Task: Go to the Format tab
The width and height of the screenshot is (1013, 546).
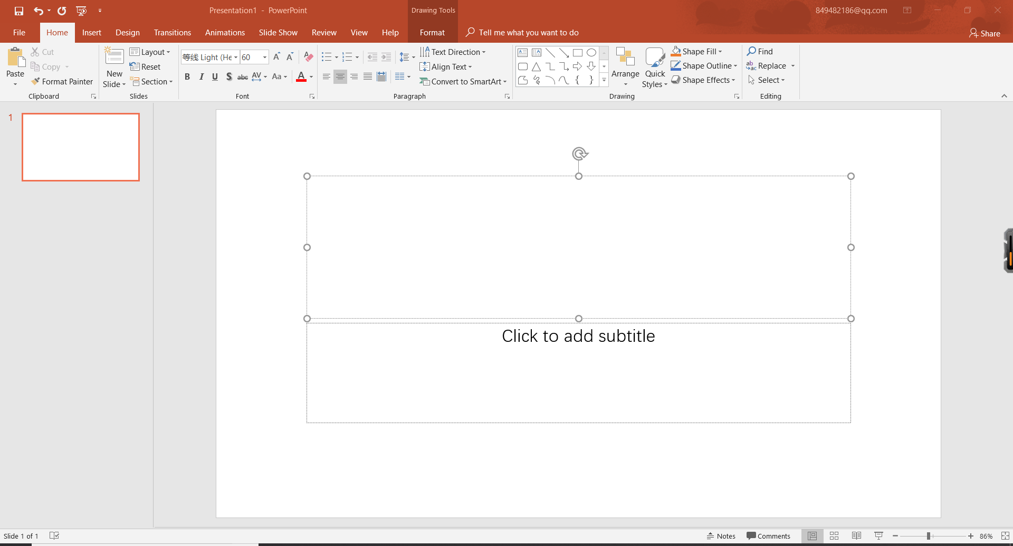Action: [432, 33]
